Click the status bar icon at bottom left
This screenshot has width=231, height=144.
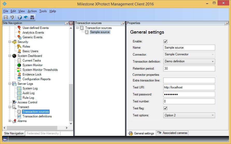click(x=5, y=139)
